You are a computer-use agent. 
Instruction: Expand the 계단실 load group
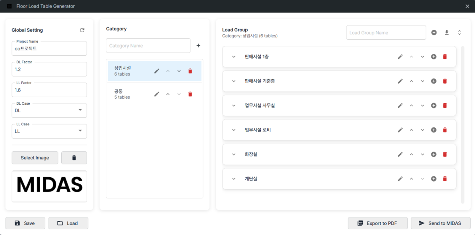pyautogui.click(x=234, y=179)
